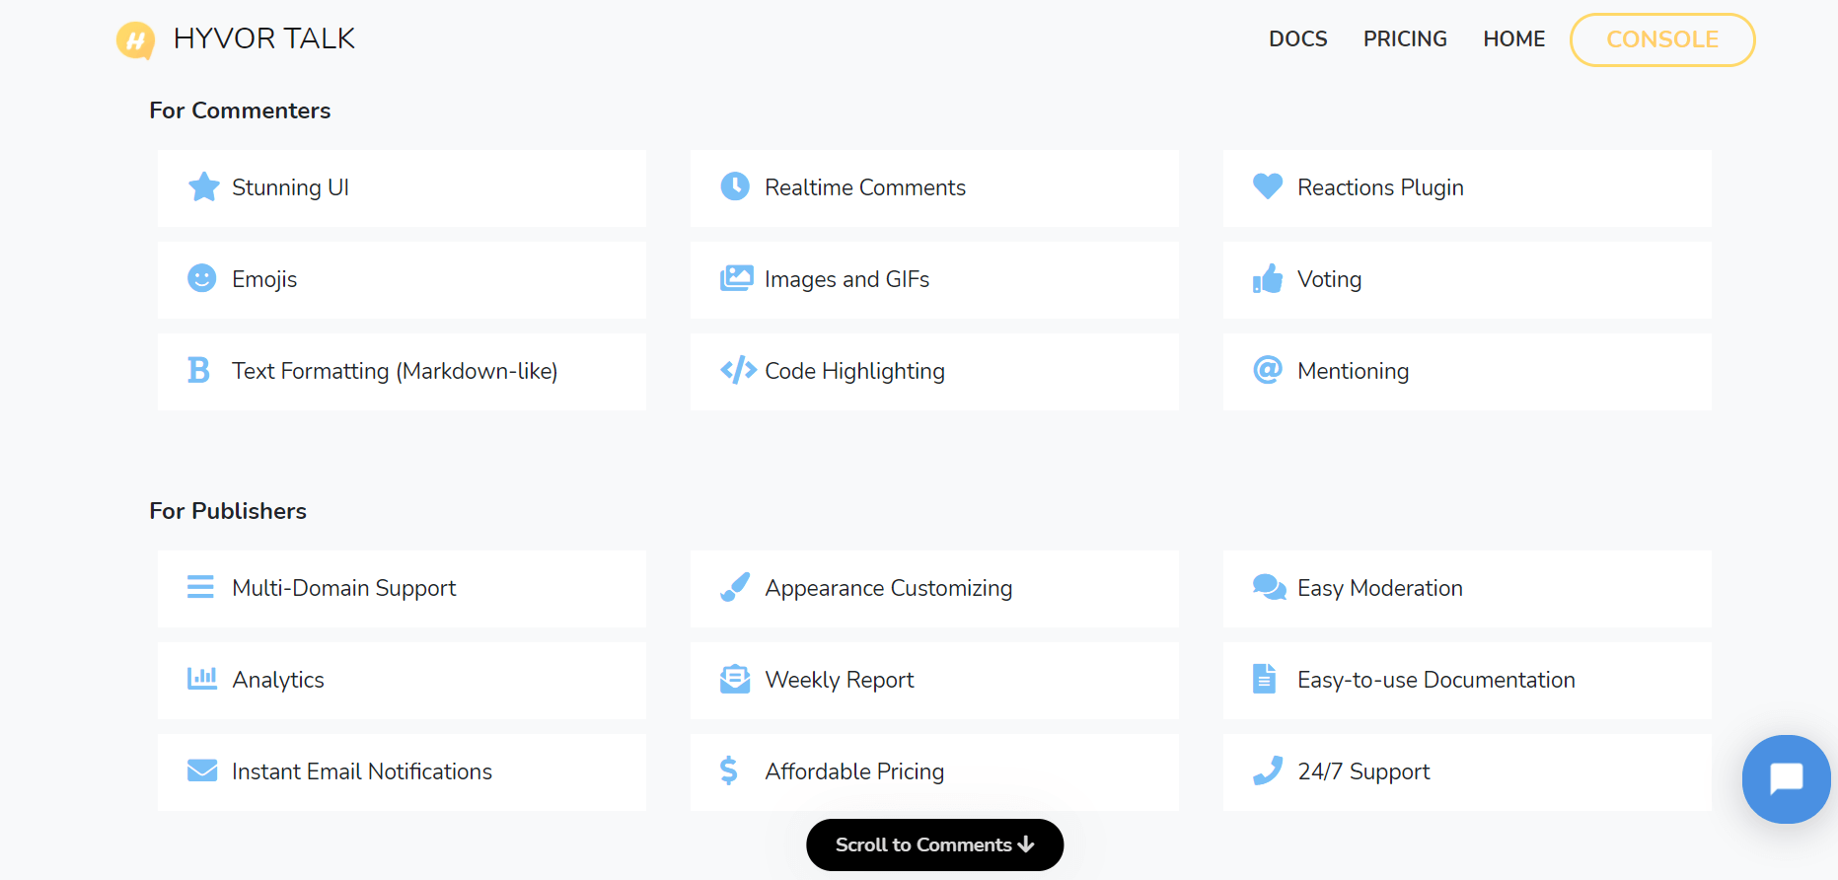Click the Easy Moderation label
Viewport: 1838px width, 880px height.
click(x=1379, y=588)
